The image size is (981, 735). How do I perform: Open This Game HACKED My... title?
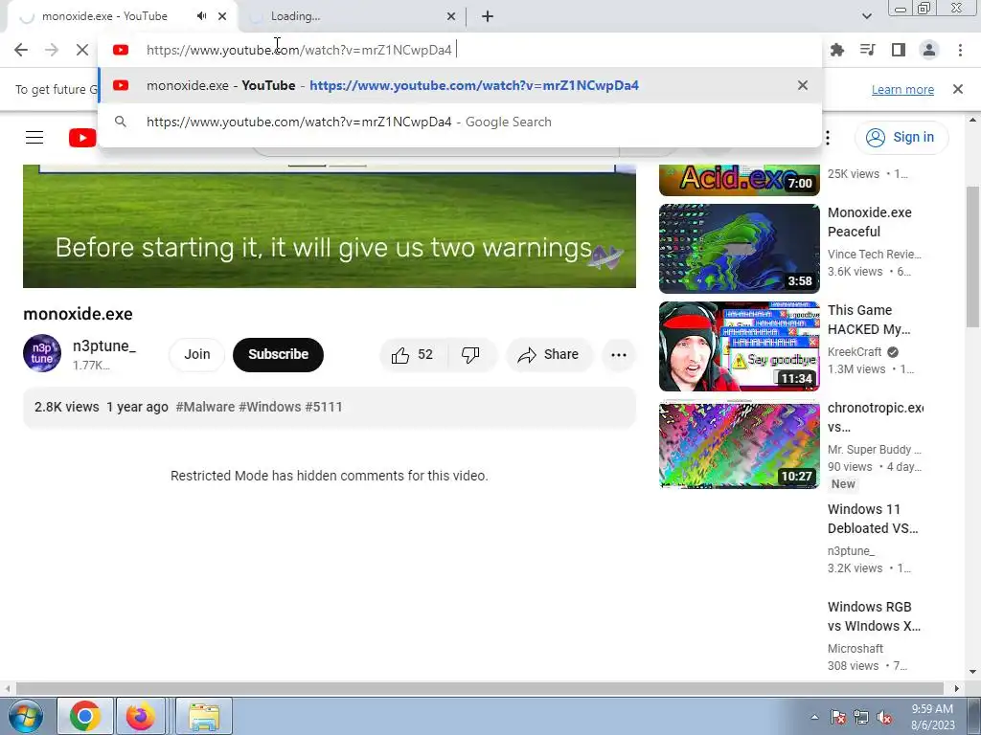click(869, 320)
